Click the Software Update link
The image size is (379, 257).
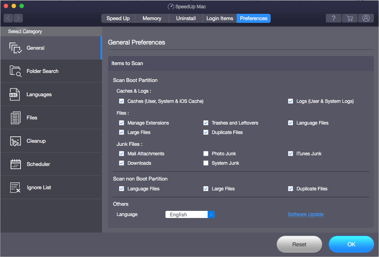pos(305,214)
